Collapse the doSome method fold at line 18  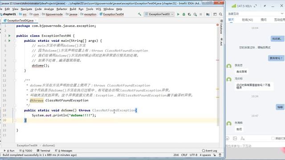tap(15, 110)
